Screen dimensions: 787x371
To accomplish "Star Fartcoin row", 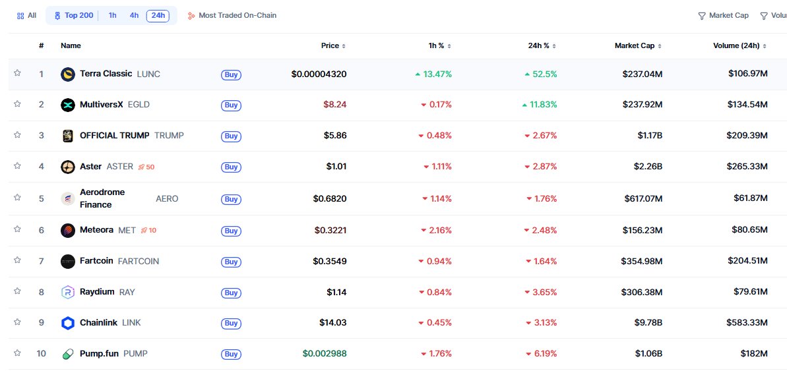I will pyautogui.click(x=17, y=260).
